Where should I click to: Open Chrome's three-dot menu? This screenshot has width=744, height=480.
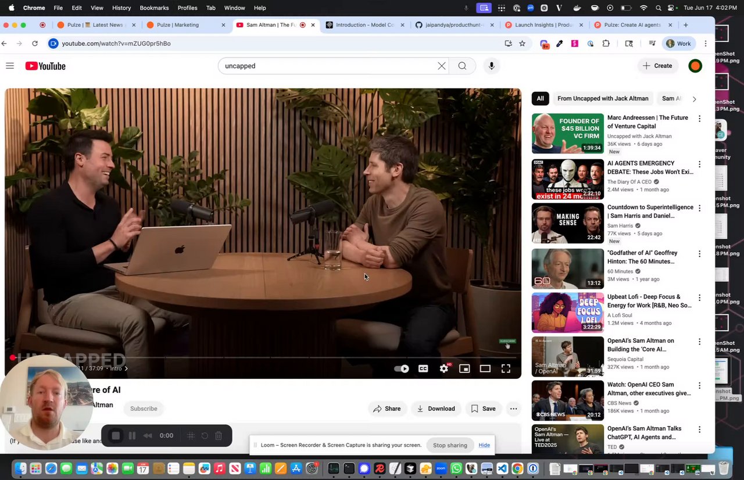[706, 44]
